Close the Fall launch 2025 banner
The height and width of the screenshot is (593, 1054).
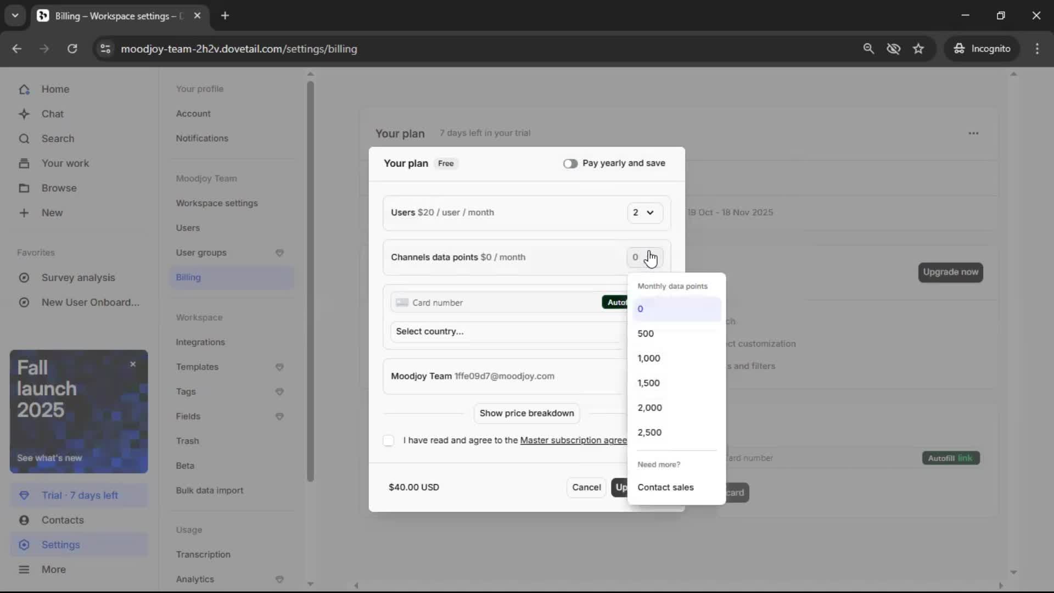coord(133,364)
